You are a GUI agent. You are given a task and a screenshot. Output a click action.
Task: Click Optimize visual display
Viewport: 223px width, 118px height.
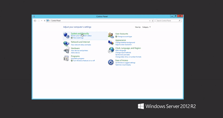[123, 65]
